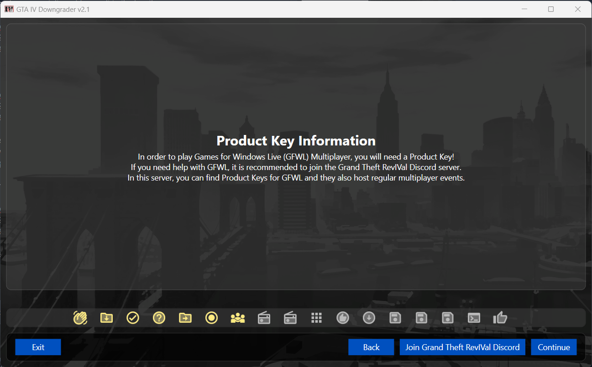Viewport: 592px width, 367px height.
Task: Click the line starting "In order to play Games"
Action: [x=296, y=156]
